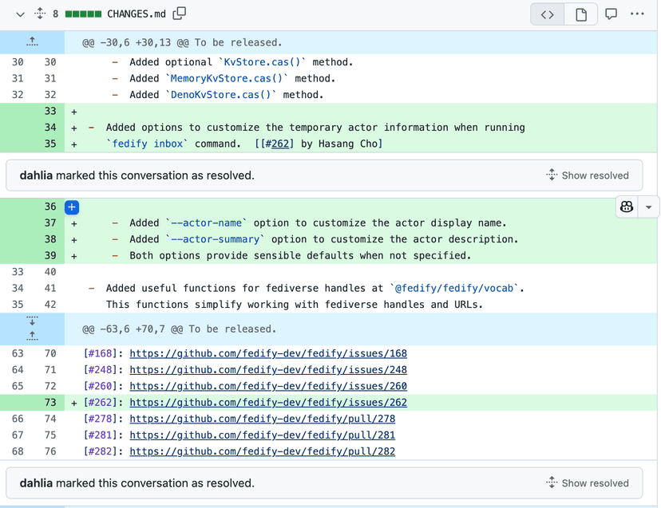The image size is (661, 508).
Task: Open the Copilot dropdown arrow
Action: [648, 207]
